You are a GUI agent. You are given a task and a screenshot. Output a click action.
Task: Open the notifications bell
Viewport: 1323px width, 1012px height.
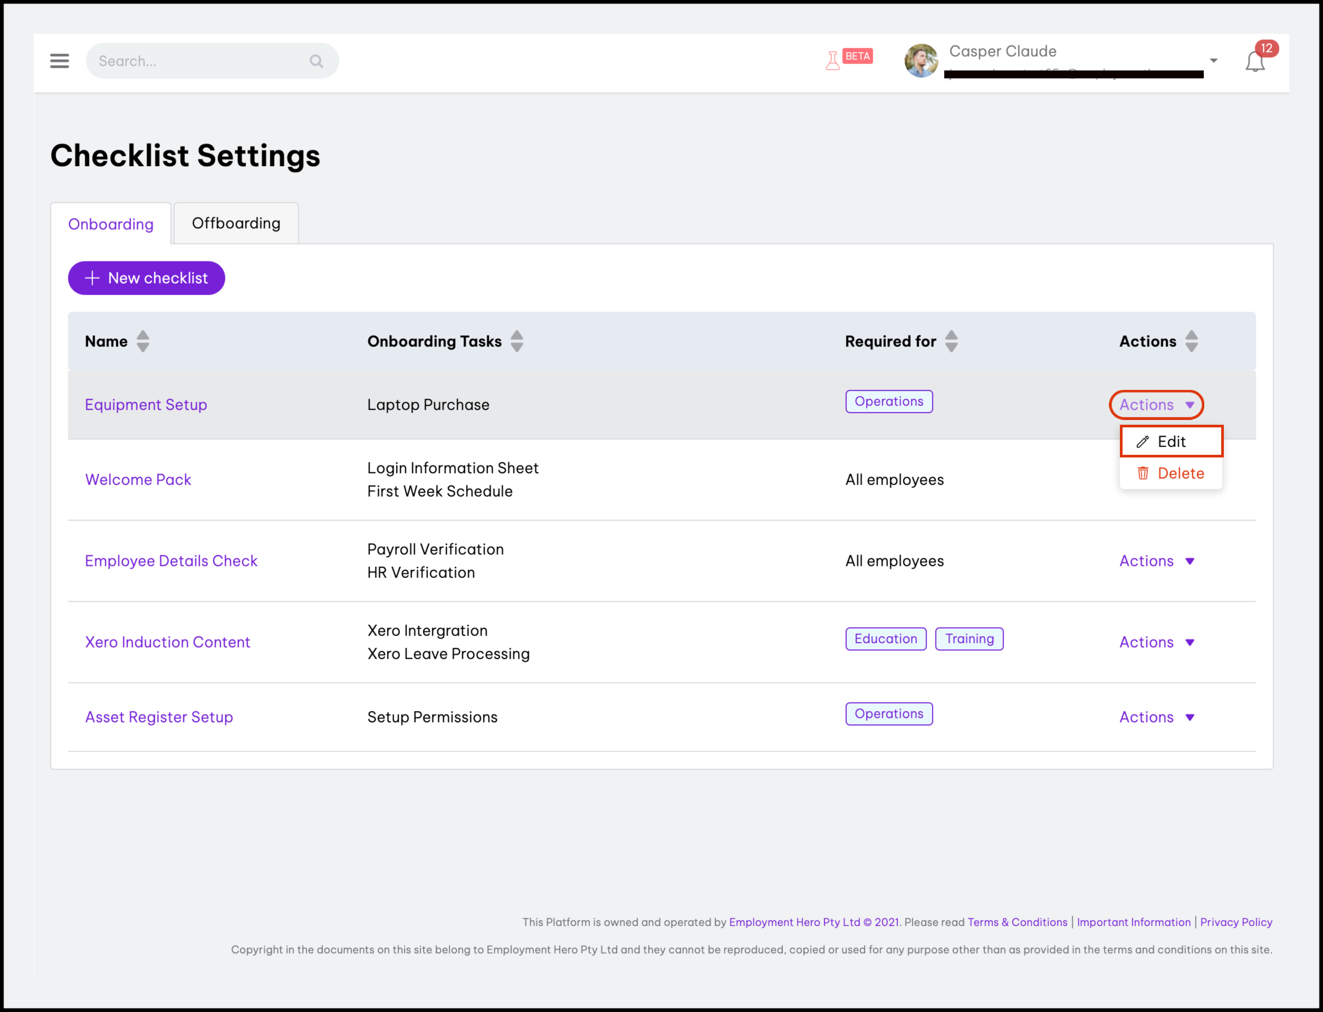(1255, 61)
